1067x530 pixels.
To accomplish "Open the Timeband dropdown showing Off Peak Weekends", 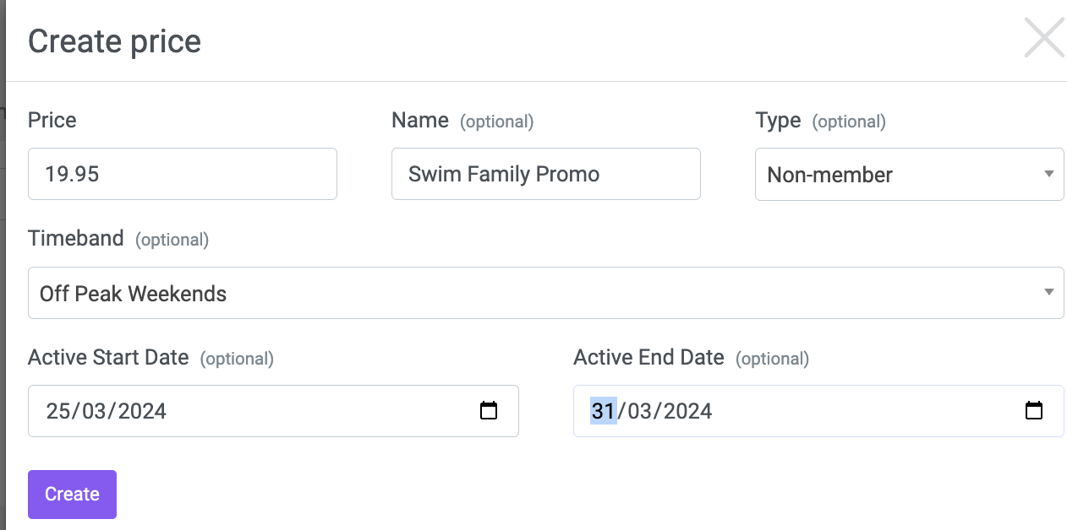I will coord(546,293).
